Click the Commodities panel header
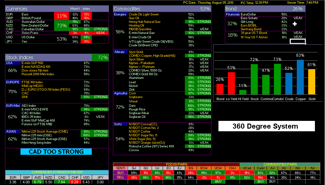The image size is (325, 185). click(162, 9)
